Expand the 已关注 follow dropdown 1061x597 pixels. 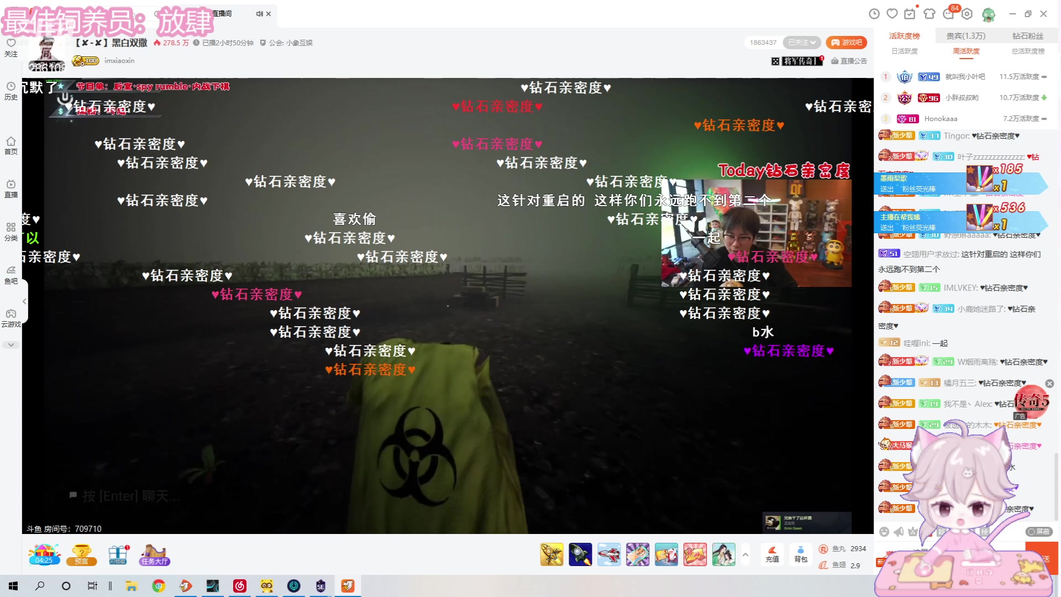802,43
